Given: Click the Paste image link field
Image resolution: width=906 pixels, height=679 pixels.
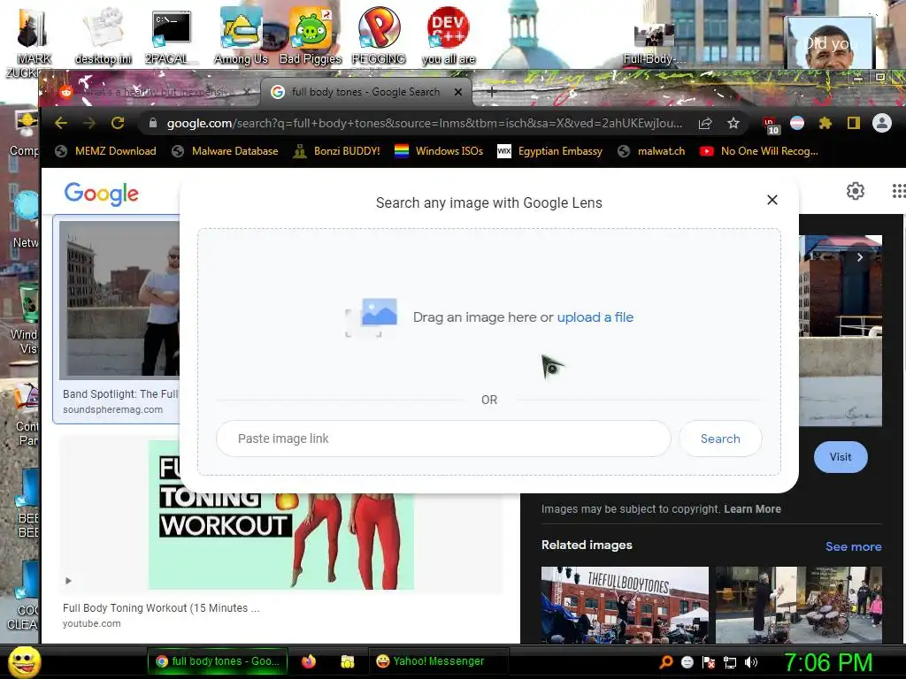Looking at the screenshot, I should click(x=443, y=439).
